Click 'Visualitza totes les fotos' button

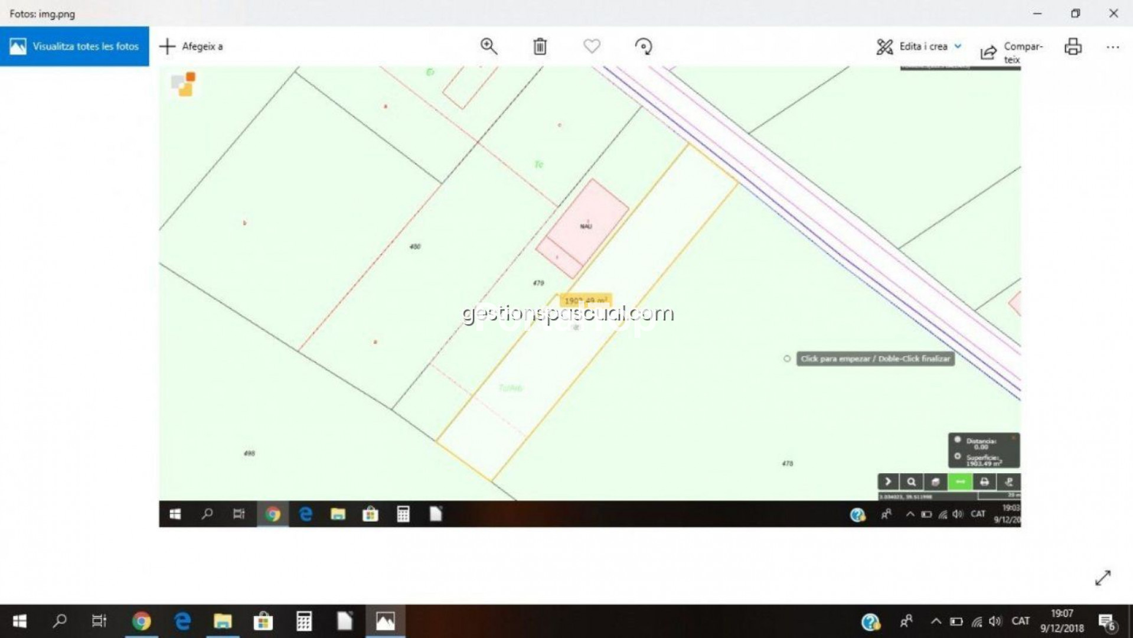coord(74,46)
